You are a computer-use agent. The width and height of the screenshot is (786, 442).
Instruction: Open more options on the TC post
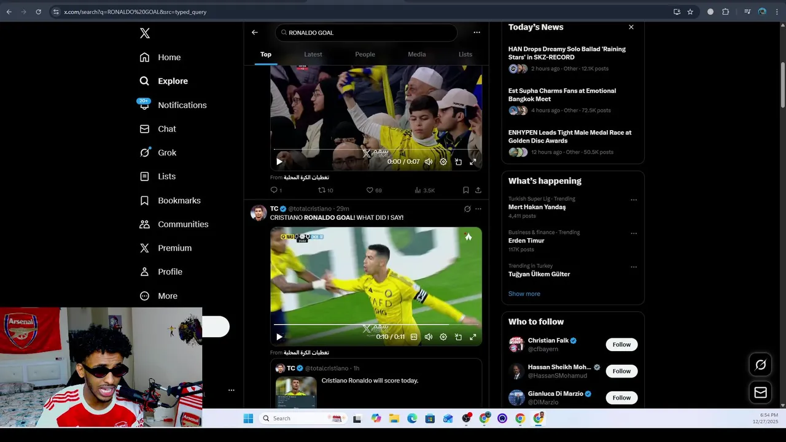click(x=478, y=209)
